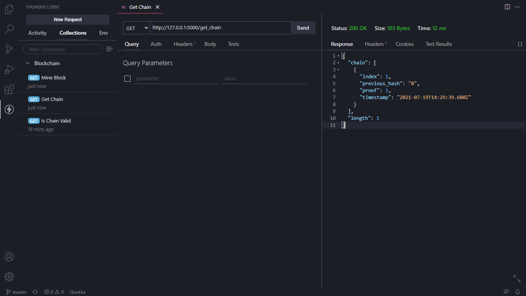Click the collections menu hamburger icon
Image resolution: width=526 pixels, height=296 pixels.
click(x=109, y=49)
